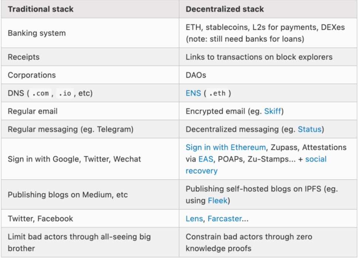Click the 'DAOs' cell
The width and height of the screenshot is (359, 260).
tap(196, 75)
